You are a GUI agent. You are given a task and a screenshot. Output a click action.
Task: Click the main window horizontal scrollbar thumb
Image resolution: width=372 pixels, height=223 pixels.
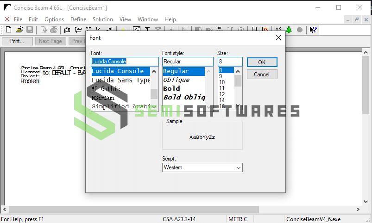(x=134, y=209)
